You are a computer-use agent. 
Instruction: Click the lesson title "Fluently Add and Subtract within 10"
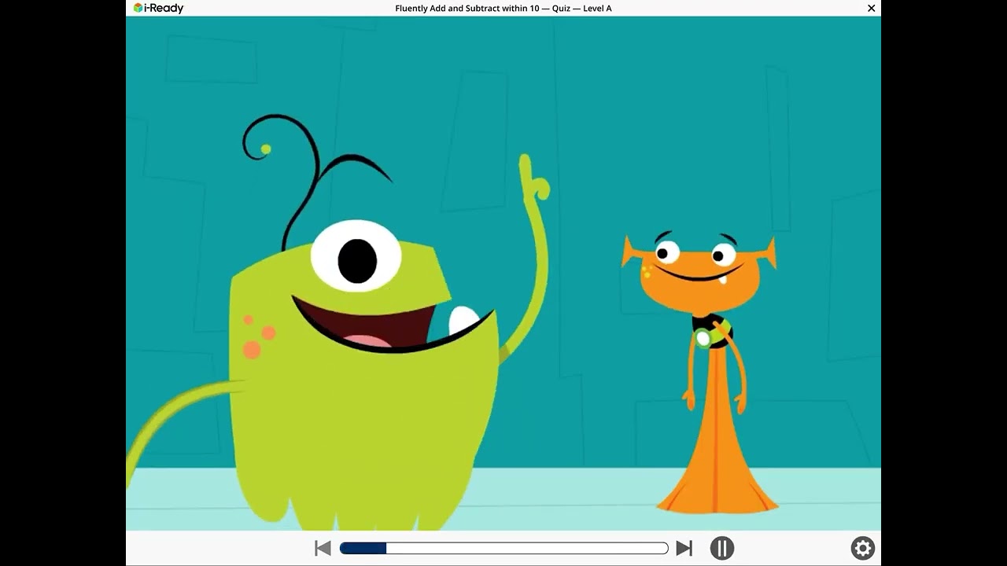469,9
